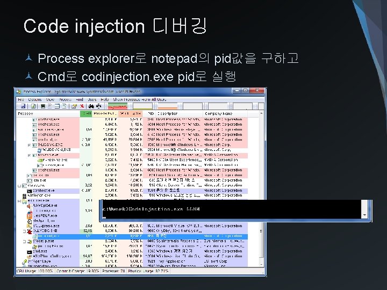
Task: Click Processes count in status bar
Action: [x=113, y=271]
